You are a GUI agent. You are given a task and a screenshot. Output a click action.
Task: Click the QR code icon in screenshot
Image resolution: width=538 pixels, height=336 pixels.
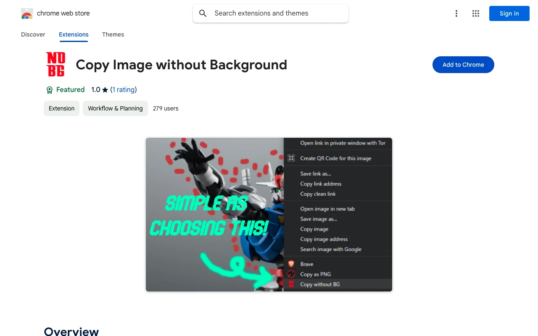tap(291, 158)
